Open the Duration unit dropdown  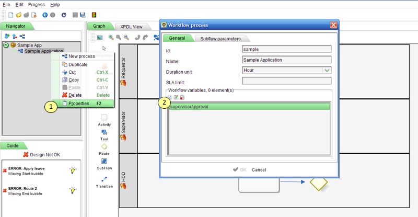(x=287, y=71)
